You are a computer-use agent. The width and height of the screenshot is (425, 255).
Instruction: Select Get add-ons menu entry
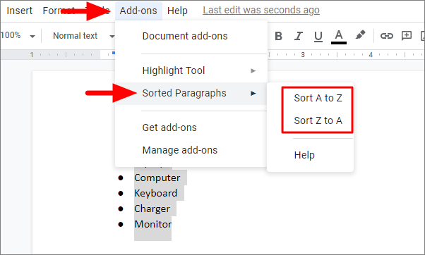click(x=169, y=127)
